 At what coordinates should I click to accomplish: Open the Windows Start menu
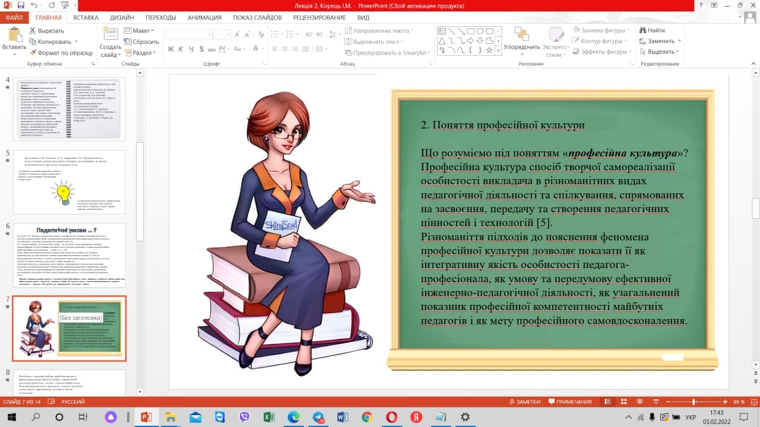pos(11,417)
